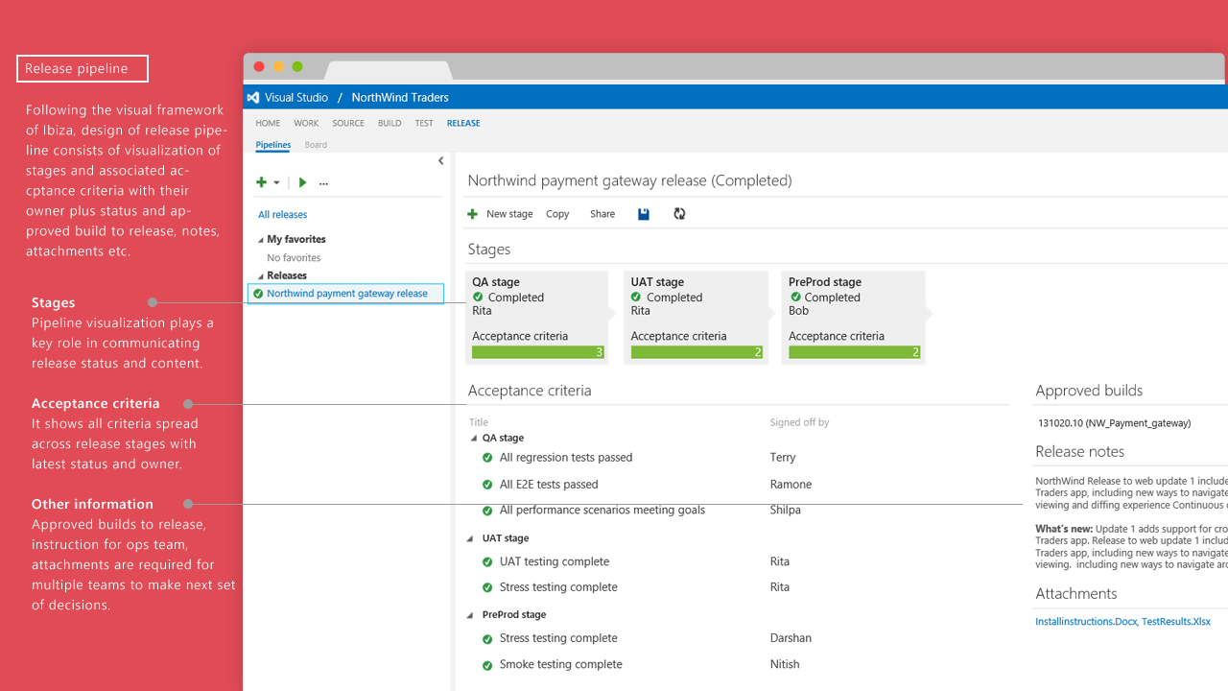This screenshot has width=1228, height=691.
Task: Click NorthWind Traders breadcrumb
Action: click(400, 97)
